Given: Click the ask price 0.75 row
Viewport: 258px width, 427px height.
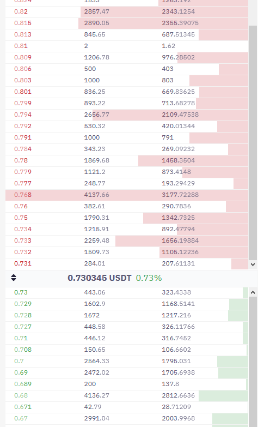Looking at the screenshot, I should coord(127,218).
